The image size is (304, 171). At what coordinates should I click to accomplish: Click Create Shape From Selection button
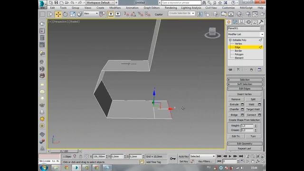pos(245,120)
